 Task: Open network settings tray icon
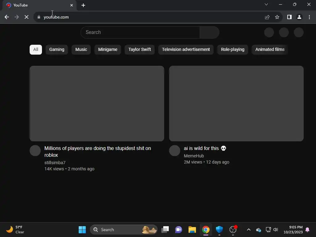(x=268, y=230)
